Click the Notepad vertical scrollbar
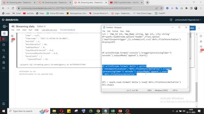The width and height of the screenshot is (204, 114). click(x=188, y=60)
